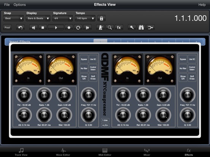Viewport: 210px width, 157px height.
Task: Click left Rel 63.91 ms knob
Action: 44,115
